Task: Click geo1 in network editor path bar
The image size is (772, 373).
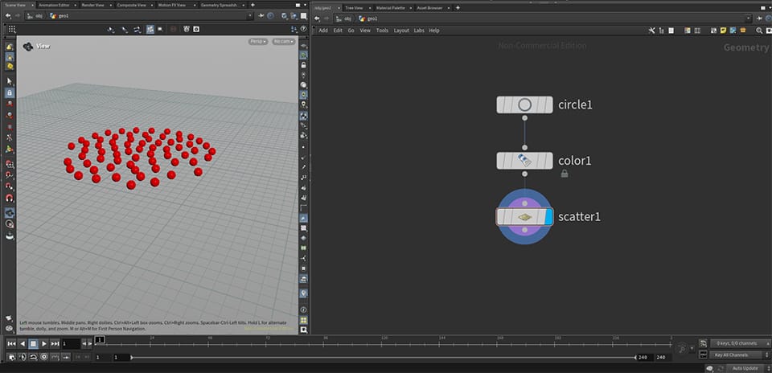Action: [369, 18]
